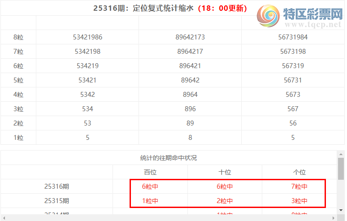Select the 十位 column header
The width and height of the screenshot is (347, 221).
225,172
